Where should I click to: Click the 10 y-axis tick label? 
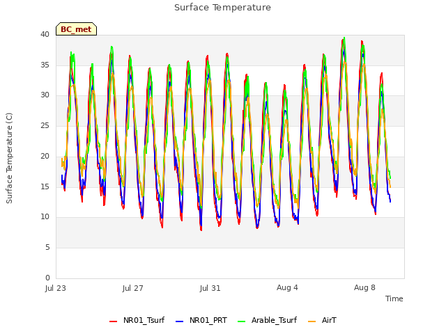tap(45, 217)
